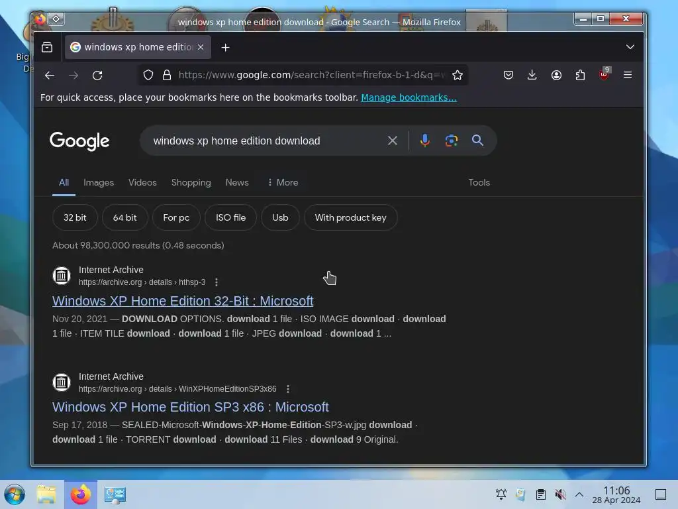Reload the current page
The height and width of the screenshot is (509, 678).
pos(97,76)
